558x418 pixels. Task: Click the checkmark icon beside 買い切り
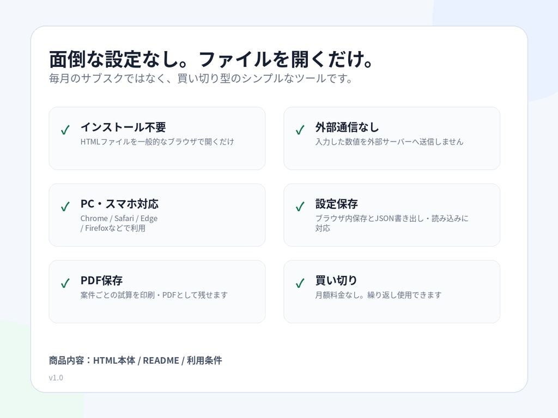(x=300, y=283)
